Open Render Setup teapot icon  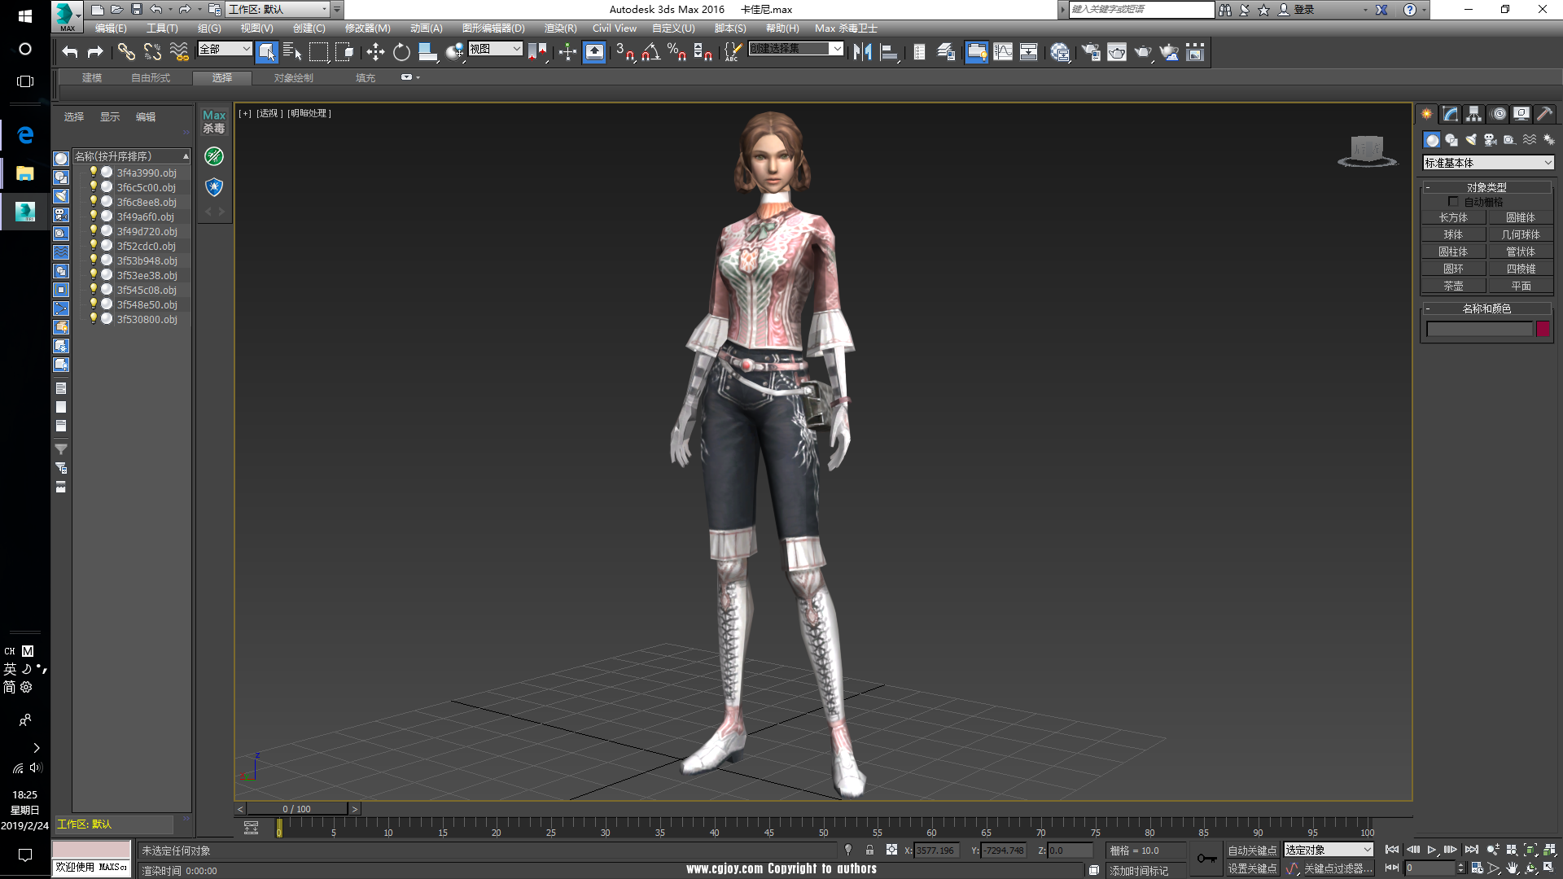[1091, 53]
